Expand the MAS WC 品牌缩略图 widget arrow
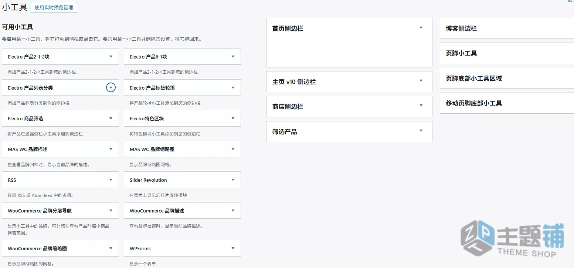The height and width of the screenshot is (268, 574). [233, 149]
